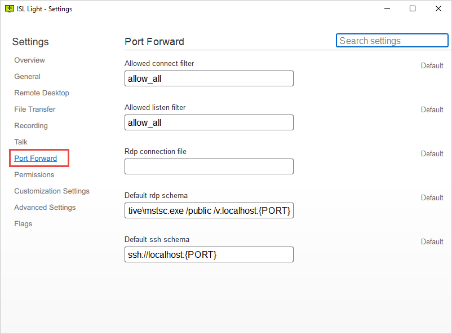The height and width of the screenshot is (334, 452).
Task: Open Advanced Settings
Action: [45, 207]
